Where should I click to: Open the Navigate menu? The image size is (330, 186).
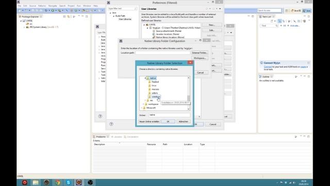coord(53,6)
